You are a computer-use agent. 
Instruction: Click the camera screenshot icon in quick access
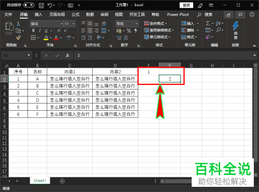tap(70, 6)
